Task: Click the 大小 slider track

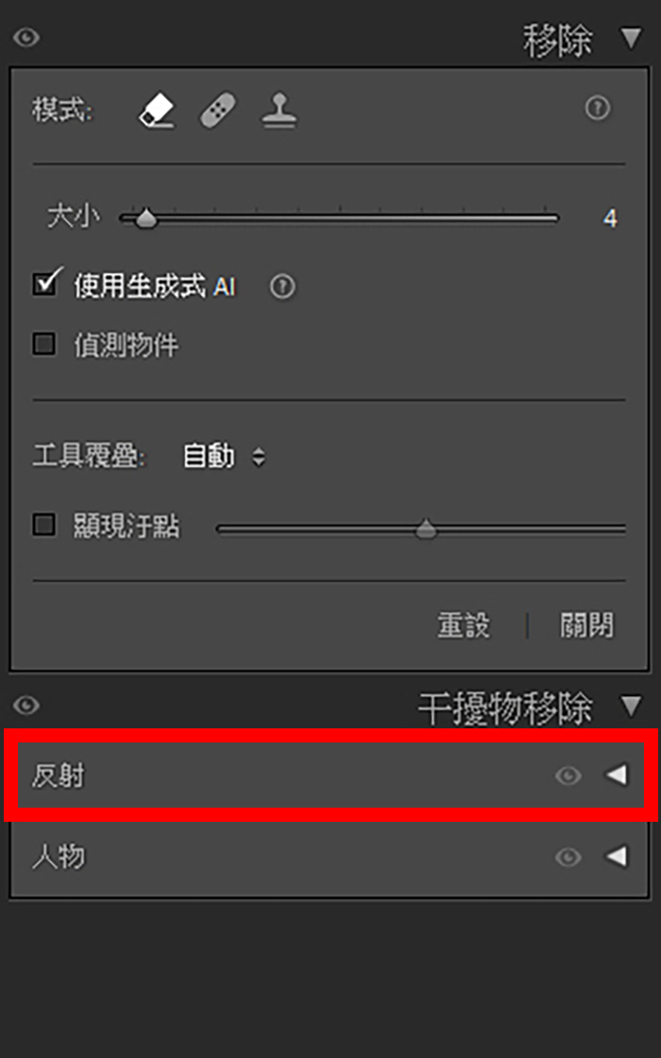Action: click(339, 218)
